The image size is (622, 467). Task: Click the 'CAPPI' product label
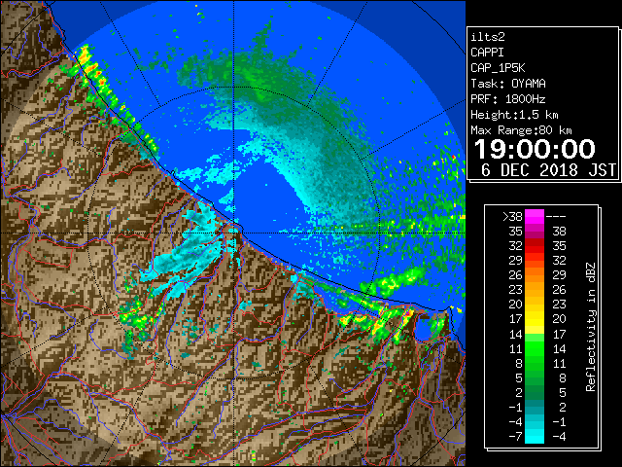(x=487, y=53)
